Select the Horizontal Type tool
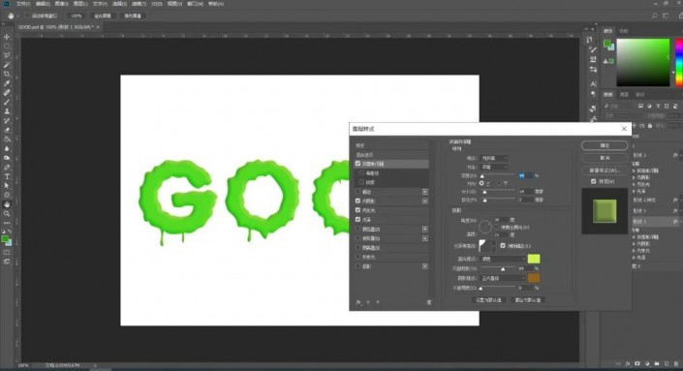 point(7,176)
